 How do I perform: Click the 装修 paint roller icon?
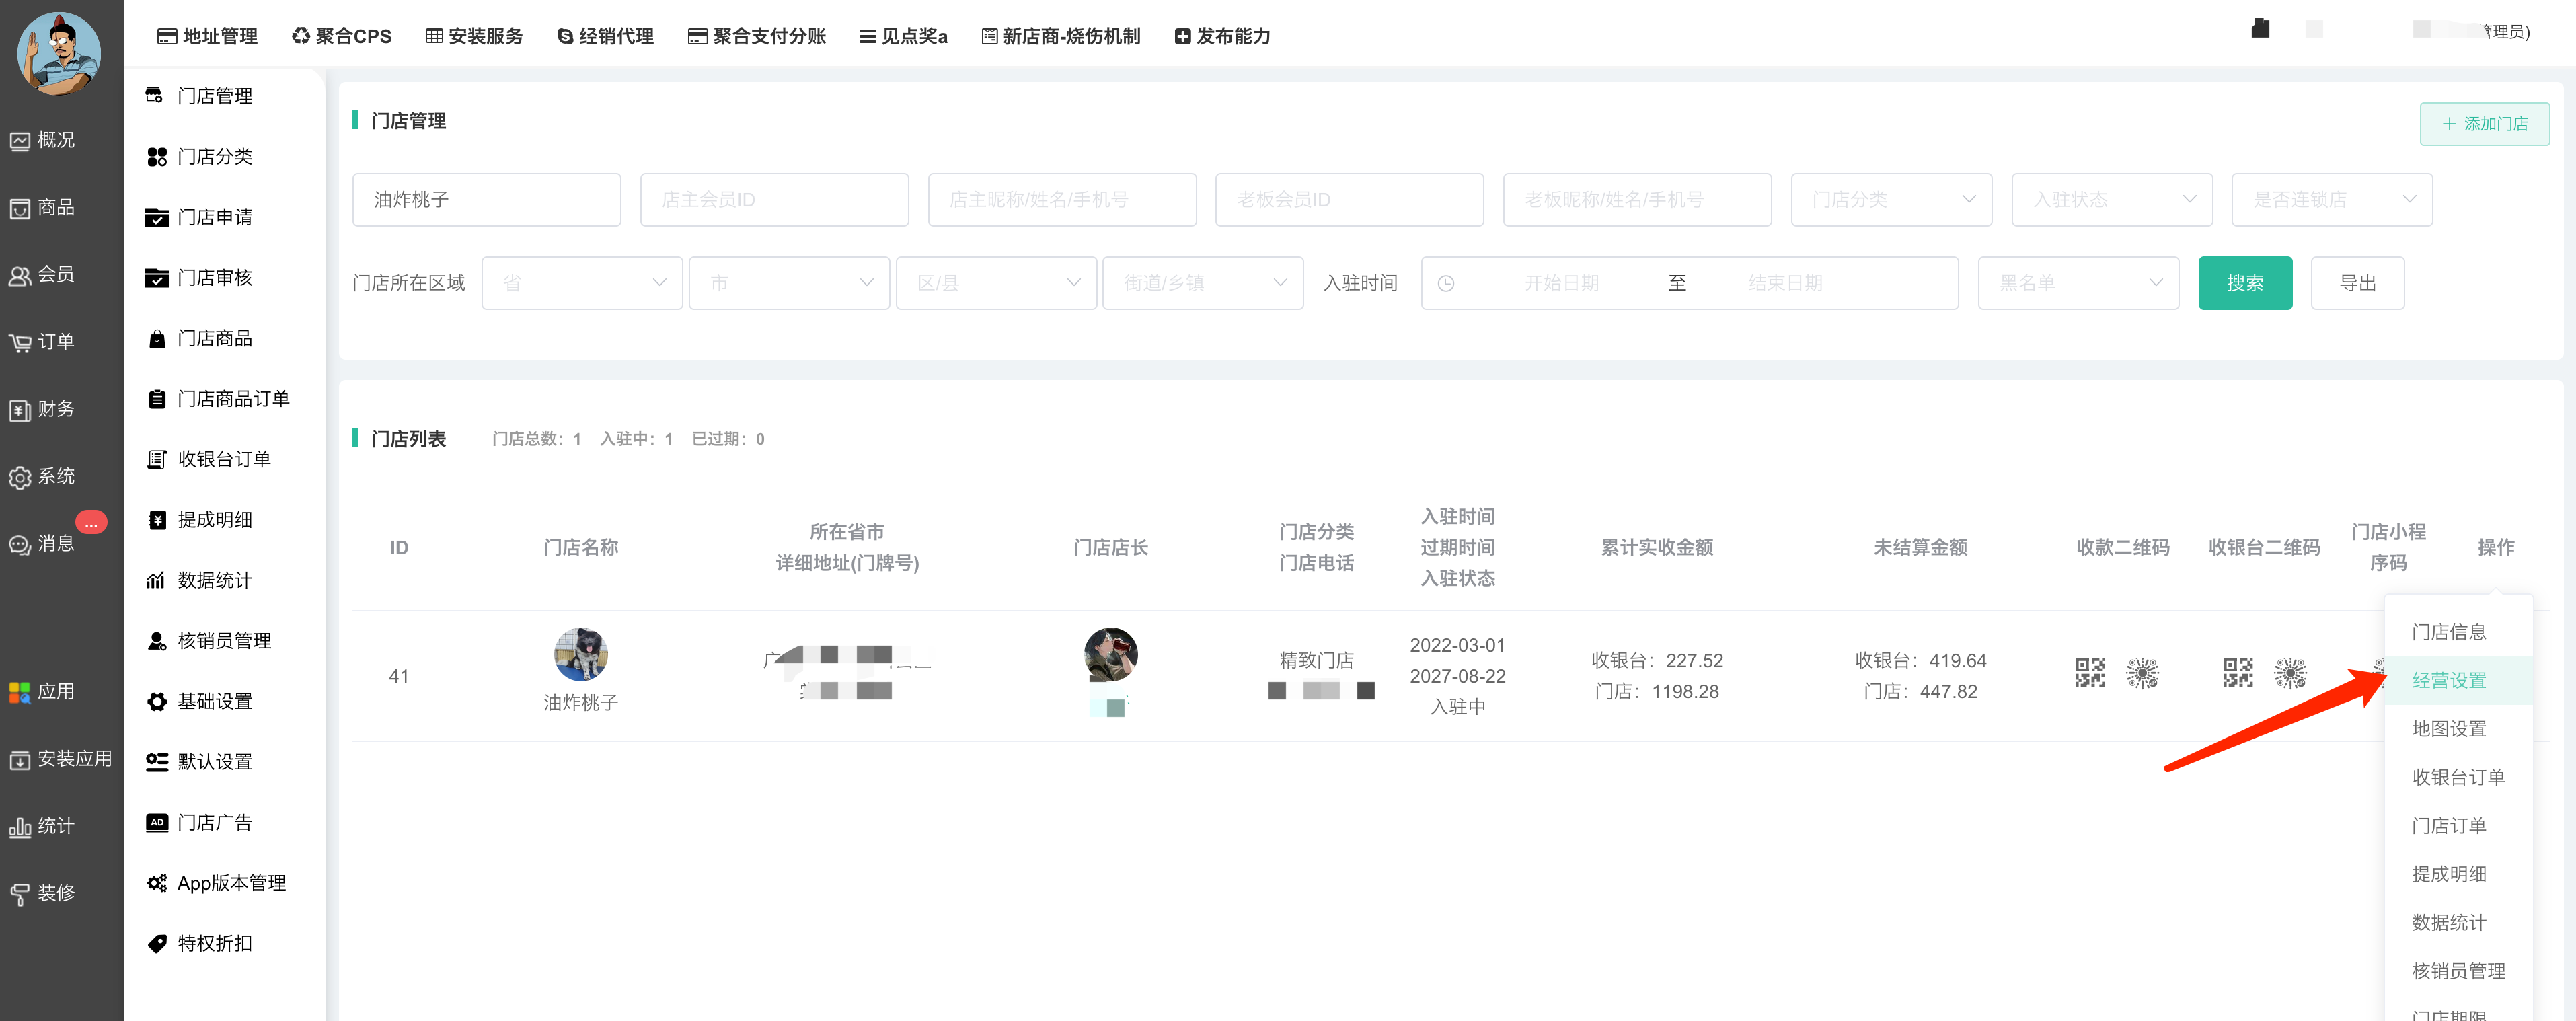point(20,894)
